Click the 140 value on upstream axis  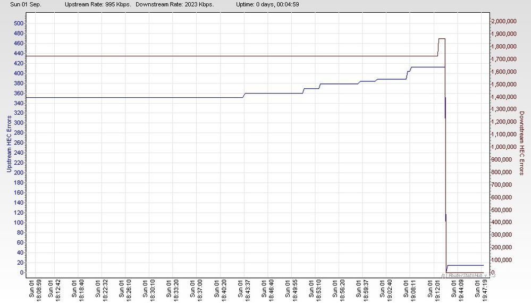click(x=19, y=203)
